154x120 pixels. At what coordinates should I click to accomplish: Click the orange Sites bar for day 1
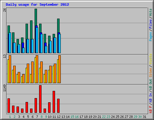10,69
